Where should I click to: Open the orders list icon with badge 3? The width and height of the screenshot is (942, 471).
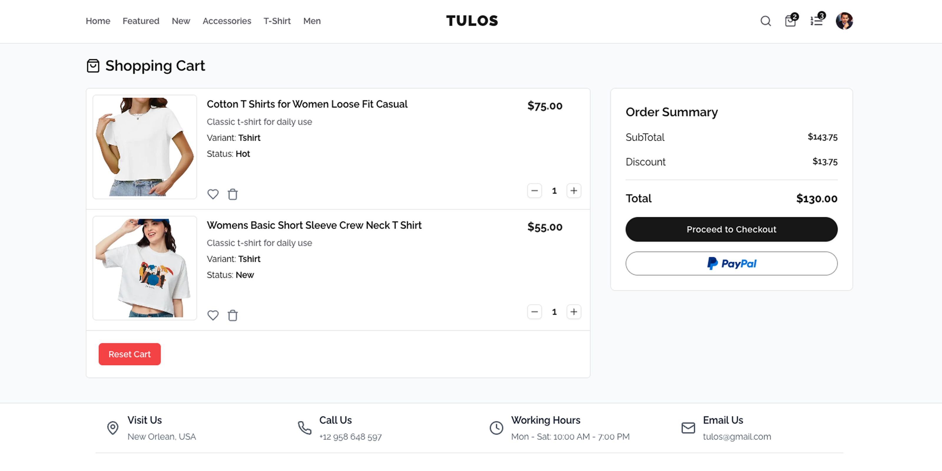pos(816,21)
